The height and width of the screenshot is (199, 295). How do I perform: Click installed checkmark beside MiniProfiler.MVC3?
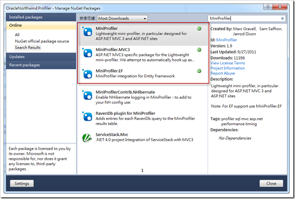(199, 50)
